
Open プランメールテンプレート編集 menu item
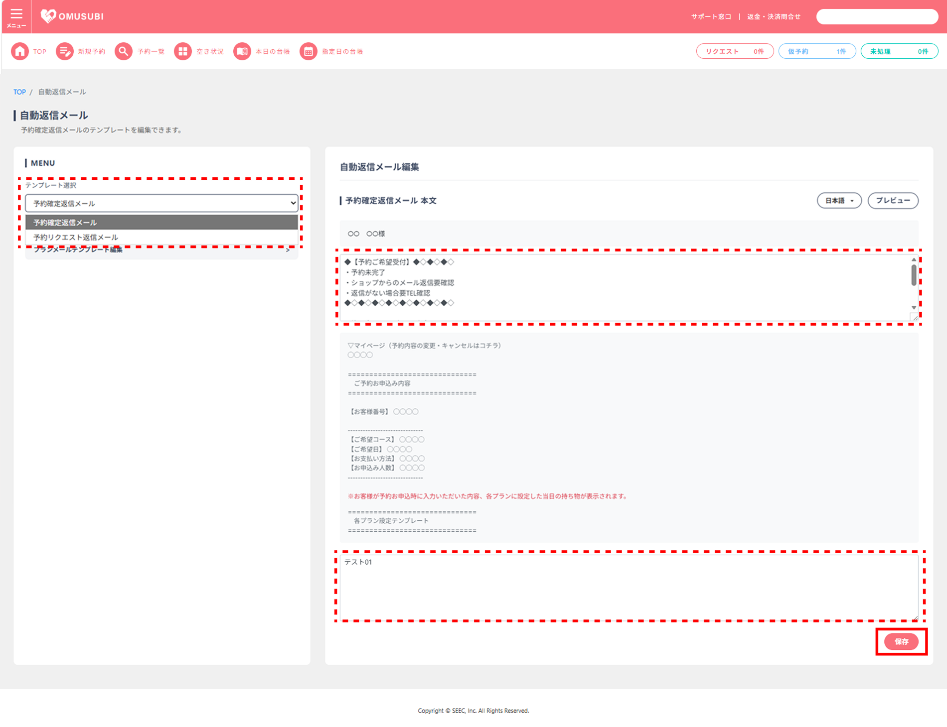(x=161, y=250)
